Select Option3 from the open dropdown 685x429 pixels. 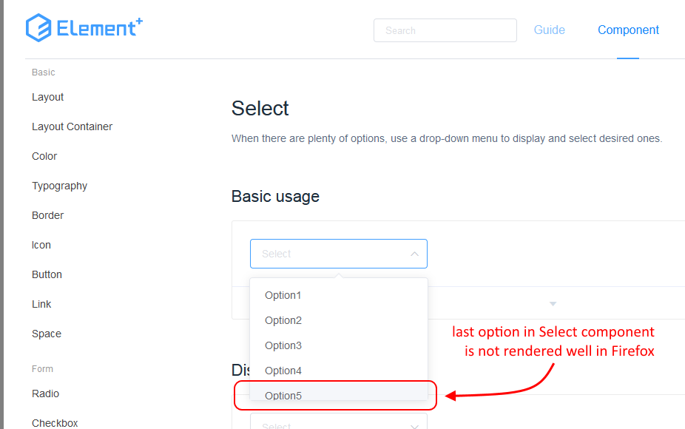[x=283, y=345]
